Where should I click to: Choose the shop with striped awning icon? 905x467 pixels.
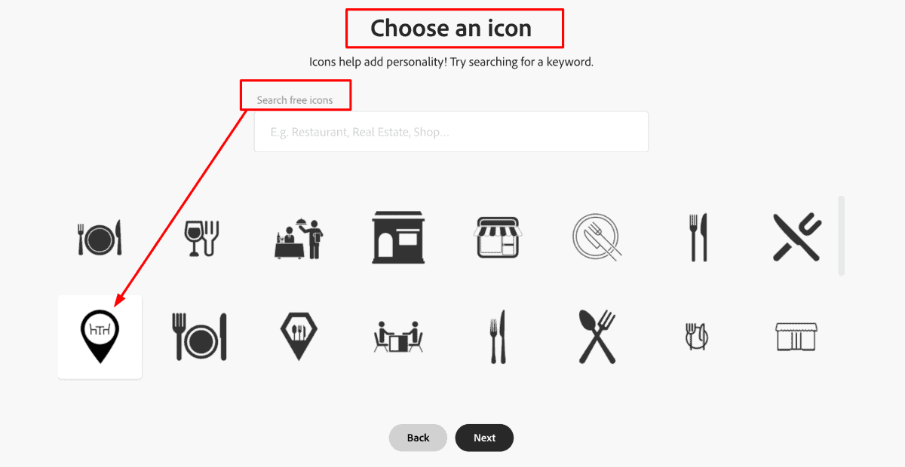click(x=499, y=237)
